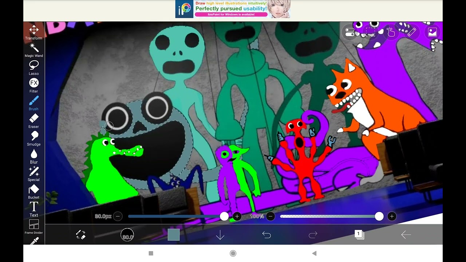The width and height of the screenshot is (466, 262).
Task: Select the Eraser tool
Action: pyautogui.click(x=33, y=121)
